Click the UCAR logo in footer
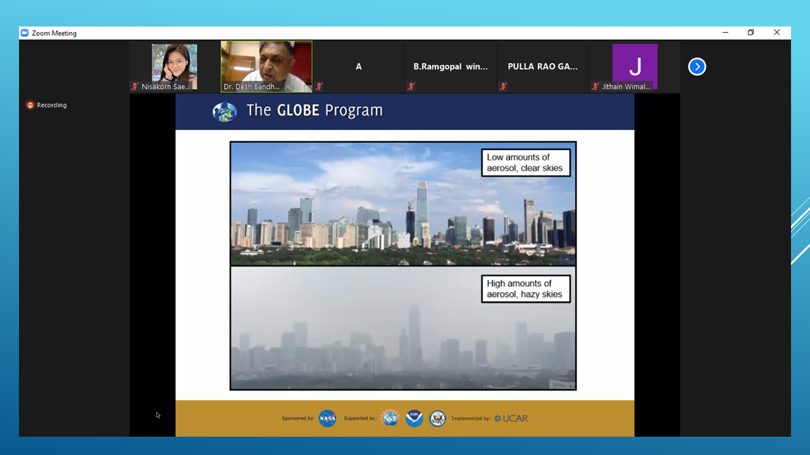The width and height of the screenshot is (810, 455). (x=511, y=418)
